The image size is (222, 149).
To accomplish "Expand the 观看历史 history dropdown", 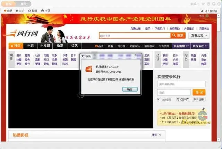I will pyautogui.click(x=199, y=35).
